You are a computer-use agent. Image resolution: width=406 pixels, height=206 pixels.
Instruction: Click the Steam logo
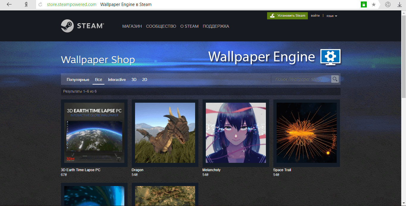(82, 26)
